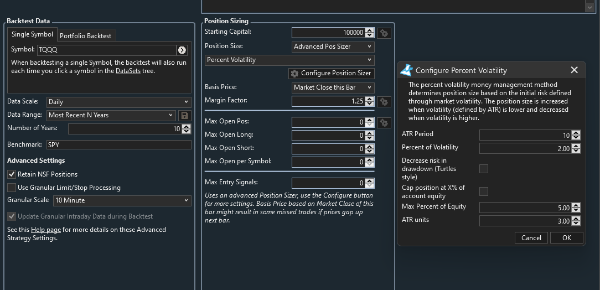Open the Position Size dropdown
The height and width of the screenshot is (290, 600).
pyautogui.click(x=333, y=46)
